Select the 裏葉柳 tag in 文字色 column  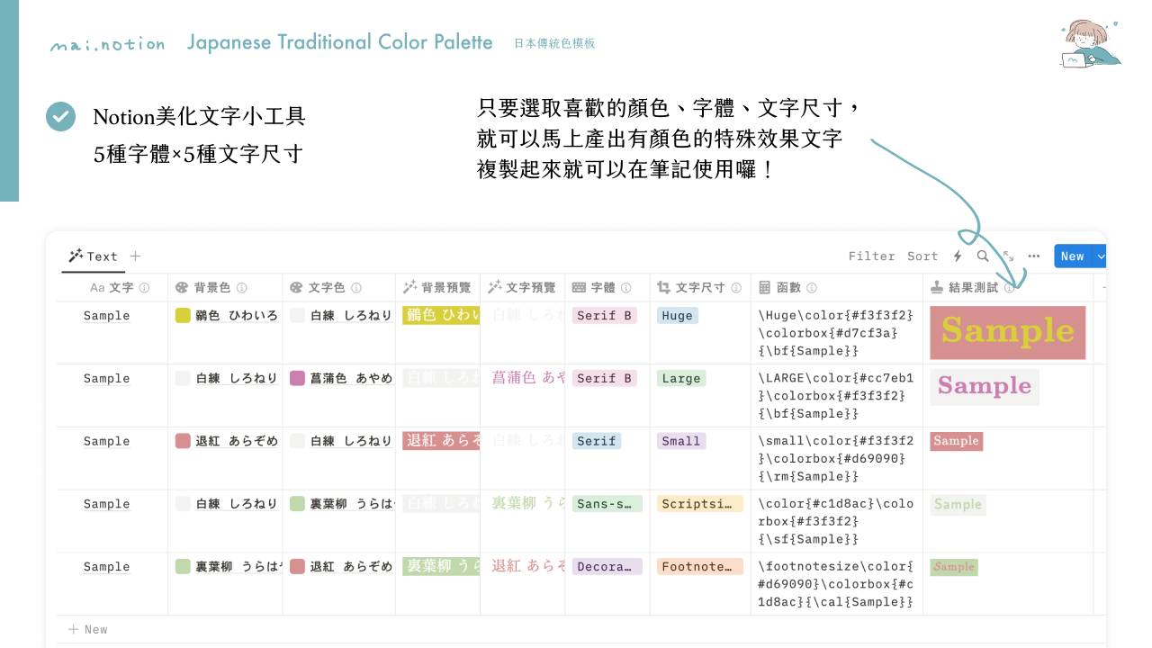pyautogui.click(x=342, y=504)
